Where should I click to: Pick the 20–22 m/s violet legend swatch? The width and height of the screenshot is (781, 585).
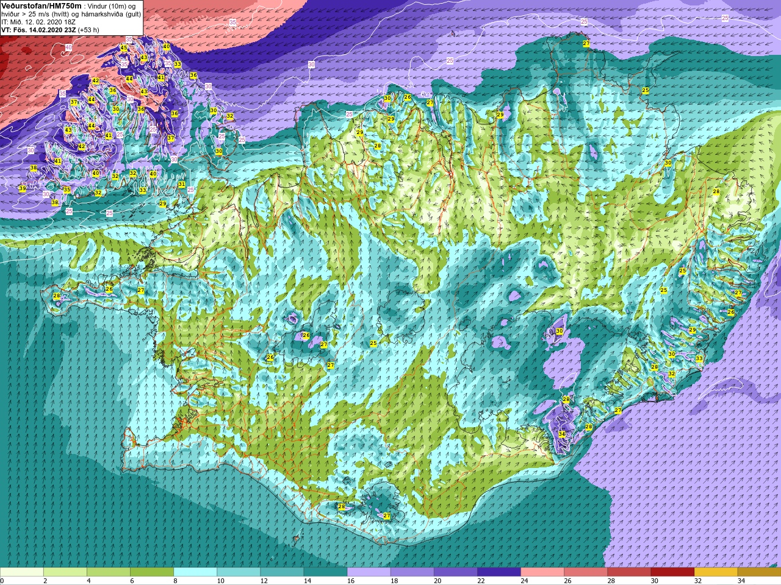(x=455, y=572)
